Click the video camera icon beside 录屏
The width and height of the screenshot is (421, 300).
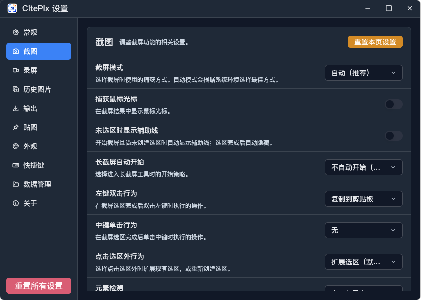pyautogui.click(x=16, y=70)
